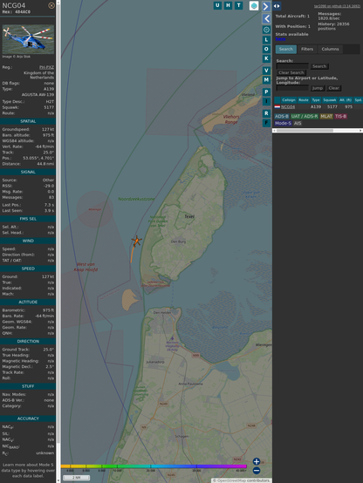This screenshot has height=483, width=363.
Task: Zoom in with the plus button
Action: click(257, 461)
